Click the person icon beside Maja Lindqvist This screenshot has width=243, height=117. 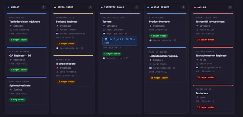(x=104, y=30)
